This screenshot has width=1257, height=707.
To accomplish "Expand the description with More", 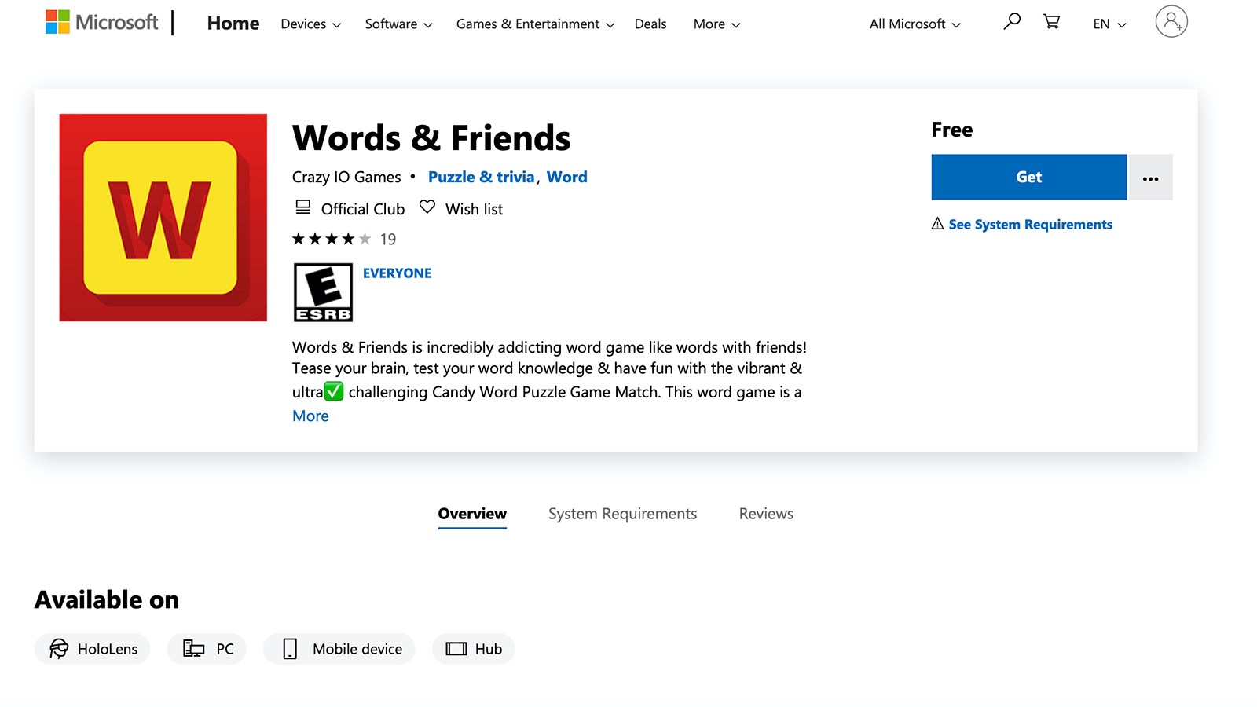I will pos(310,416).
